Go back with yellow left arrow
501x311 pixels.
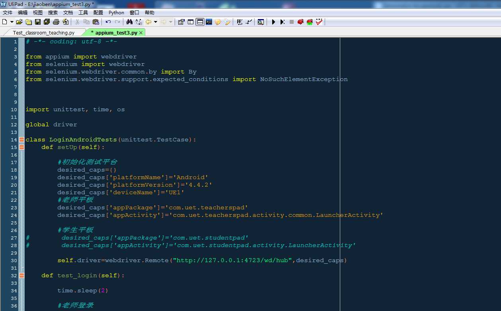(x=148, y=22)
